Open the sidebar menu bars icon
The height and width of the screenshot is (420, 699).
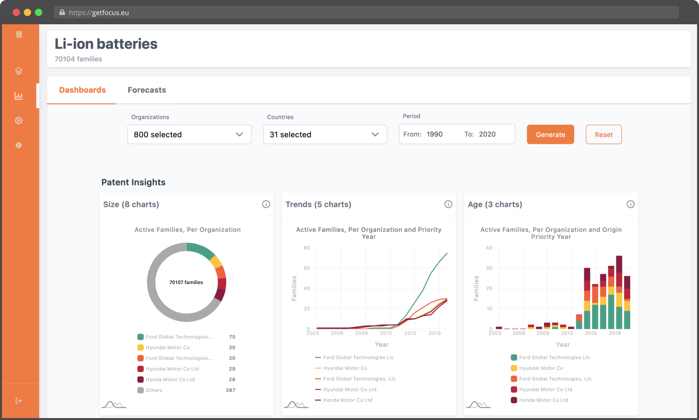(x=19, y=34)
